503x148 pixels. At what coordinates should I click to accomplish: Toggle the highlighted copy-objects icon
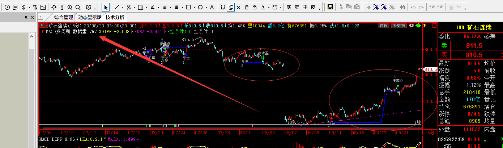pos(231,7)
